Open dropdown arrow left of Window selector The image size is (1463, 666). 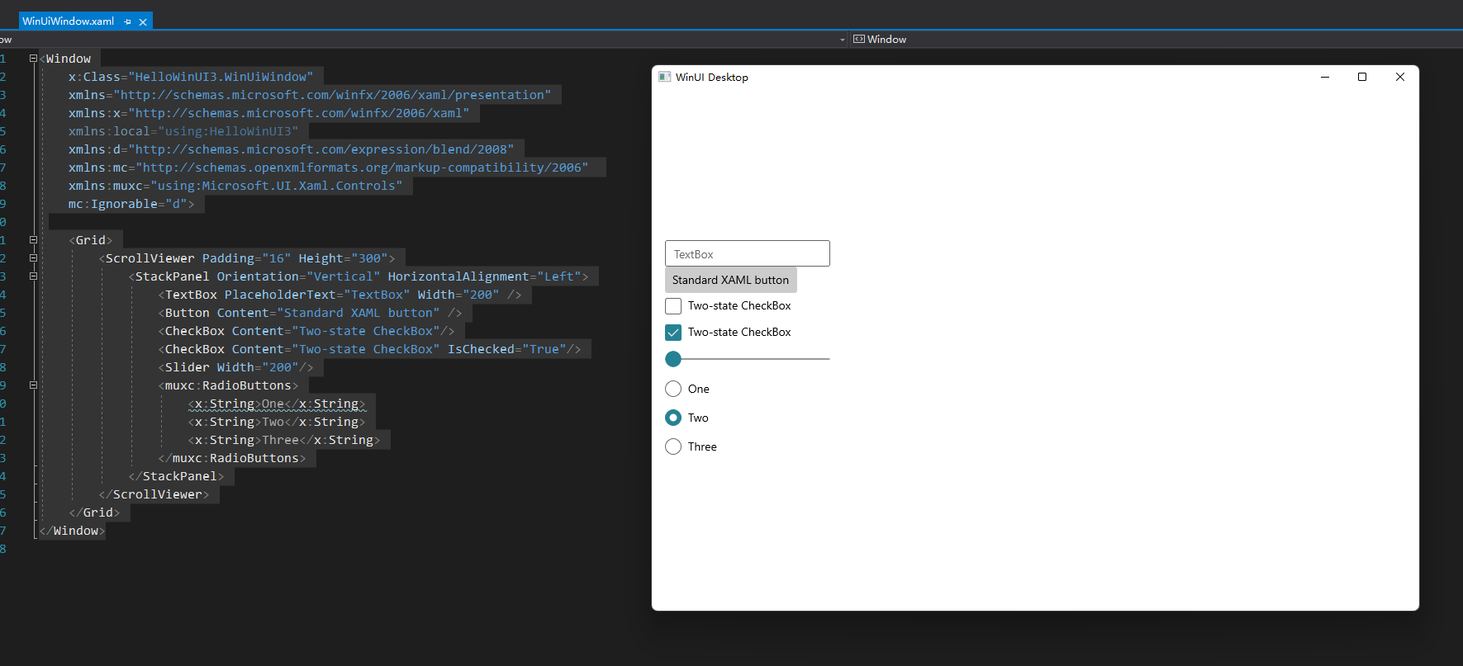point(843,40)
